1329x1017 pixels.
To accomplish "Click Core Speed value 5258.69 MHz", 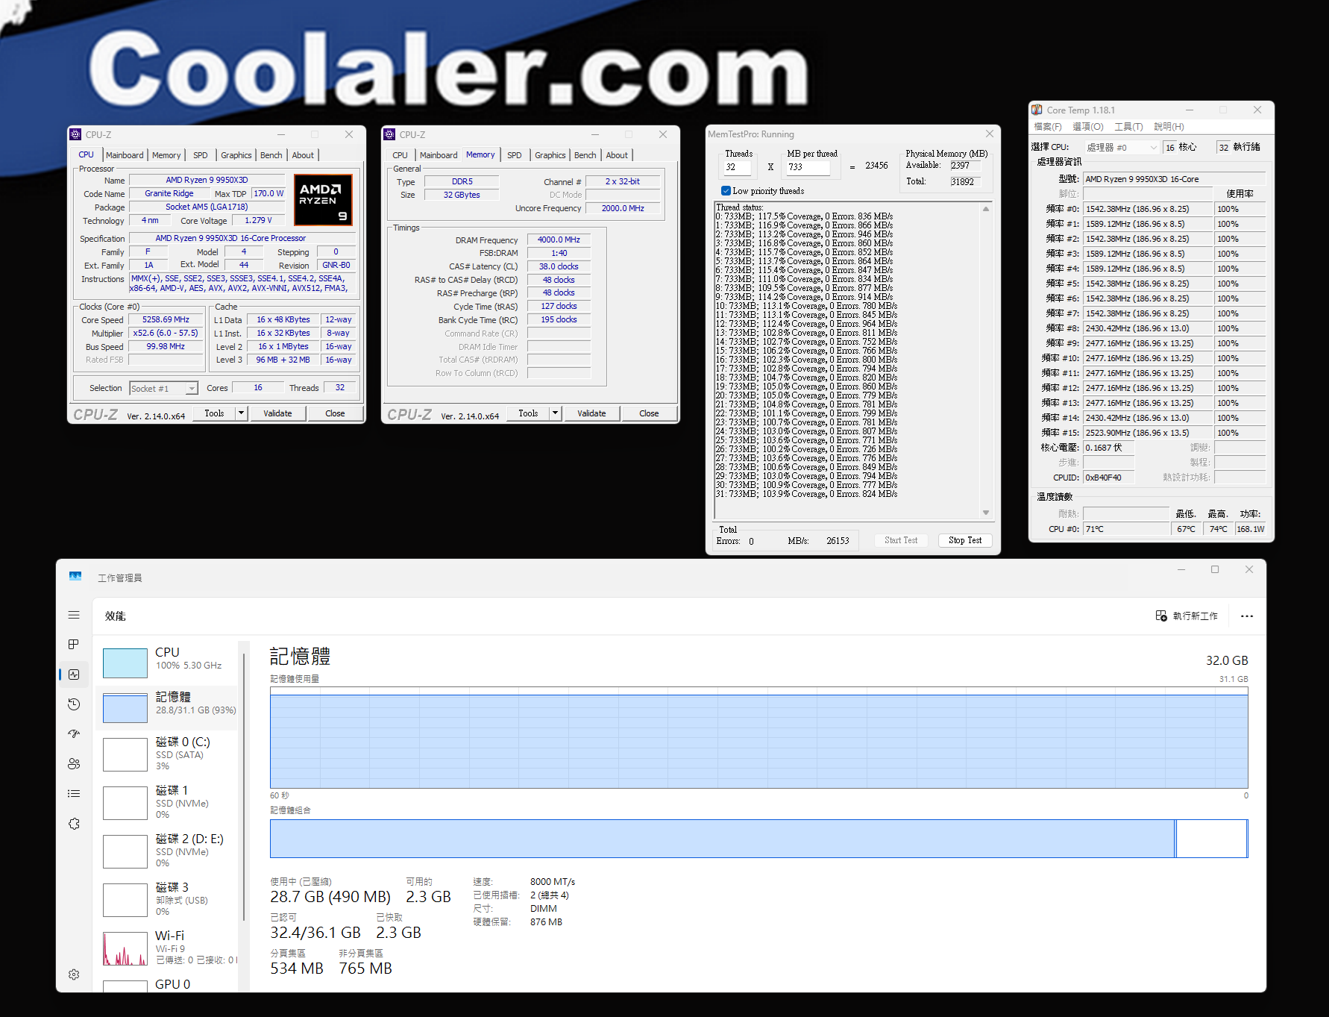I will click(x=166, y=319).
